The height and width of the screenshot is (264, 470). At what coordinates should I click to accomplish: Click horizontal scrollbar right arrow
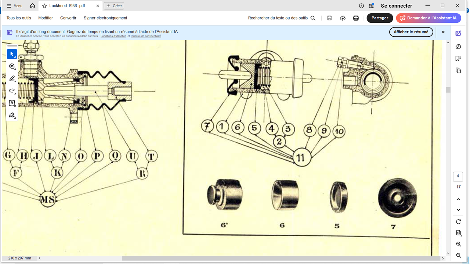point(443,258)
